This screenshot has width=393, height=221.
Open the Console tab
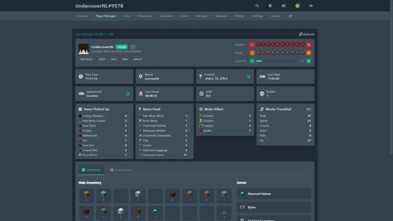click(82, 16)
